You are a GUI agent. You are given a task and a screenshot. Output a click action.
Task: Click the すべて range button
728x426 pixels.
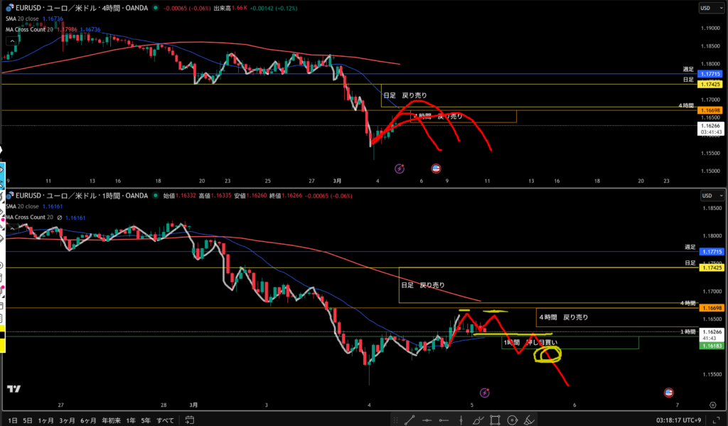click(x=165, y=420)
